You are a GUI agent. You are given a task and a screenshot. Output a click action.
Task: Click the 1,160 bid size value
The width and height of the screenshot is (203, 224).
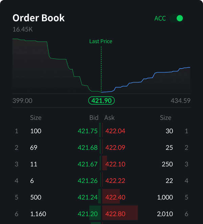click(x=38, y=214)
